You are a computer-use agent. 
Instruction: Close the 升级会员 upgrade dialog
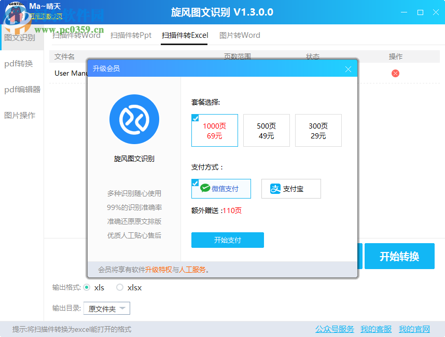tap(348, 68)
